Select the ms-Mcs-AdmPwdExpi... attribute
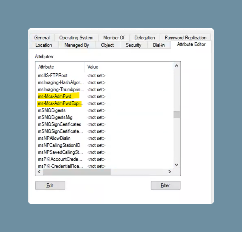This screenshot has height=232, width=242. (x=60, y=103)
